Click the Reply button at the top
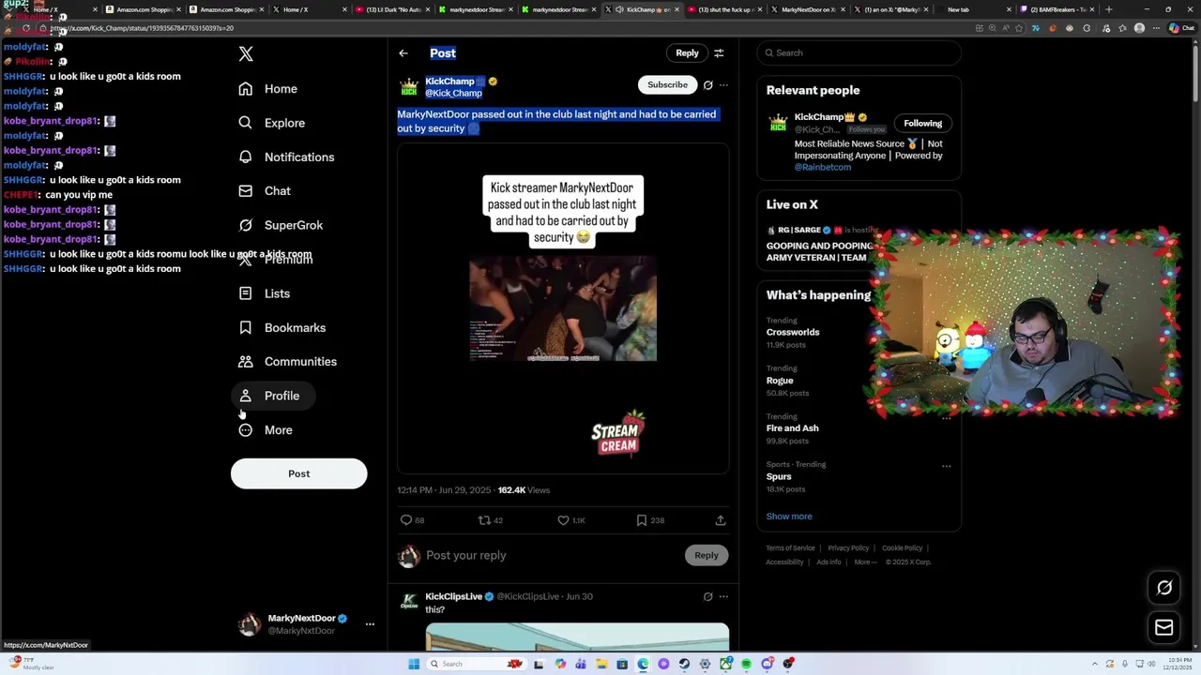Viewport: 1201px width, 675px height. (x=687, y=53)
